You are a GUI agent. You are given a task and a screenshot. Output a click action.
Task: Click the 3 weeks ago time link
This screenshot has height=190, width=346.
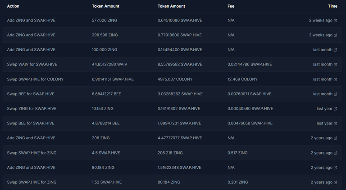[320, 35]
